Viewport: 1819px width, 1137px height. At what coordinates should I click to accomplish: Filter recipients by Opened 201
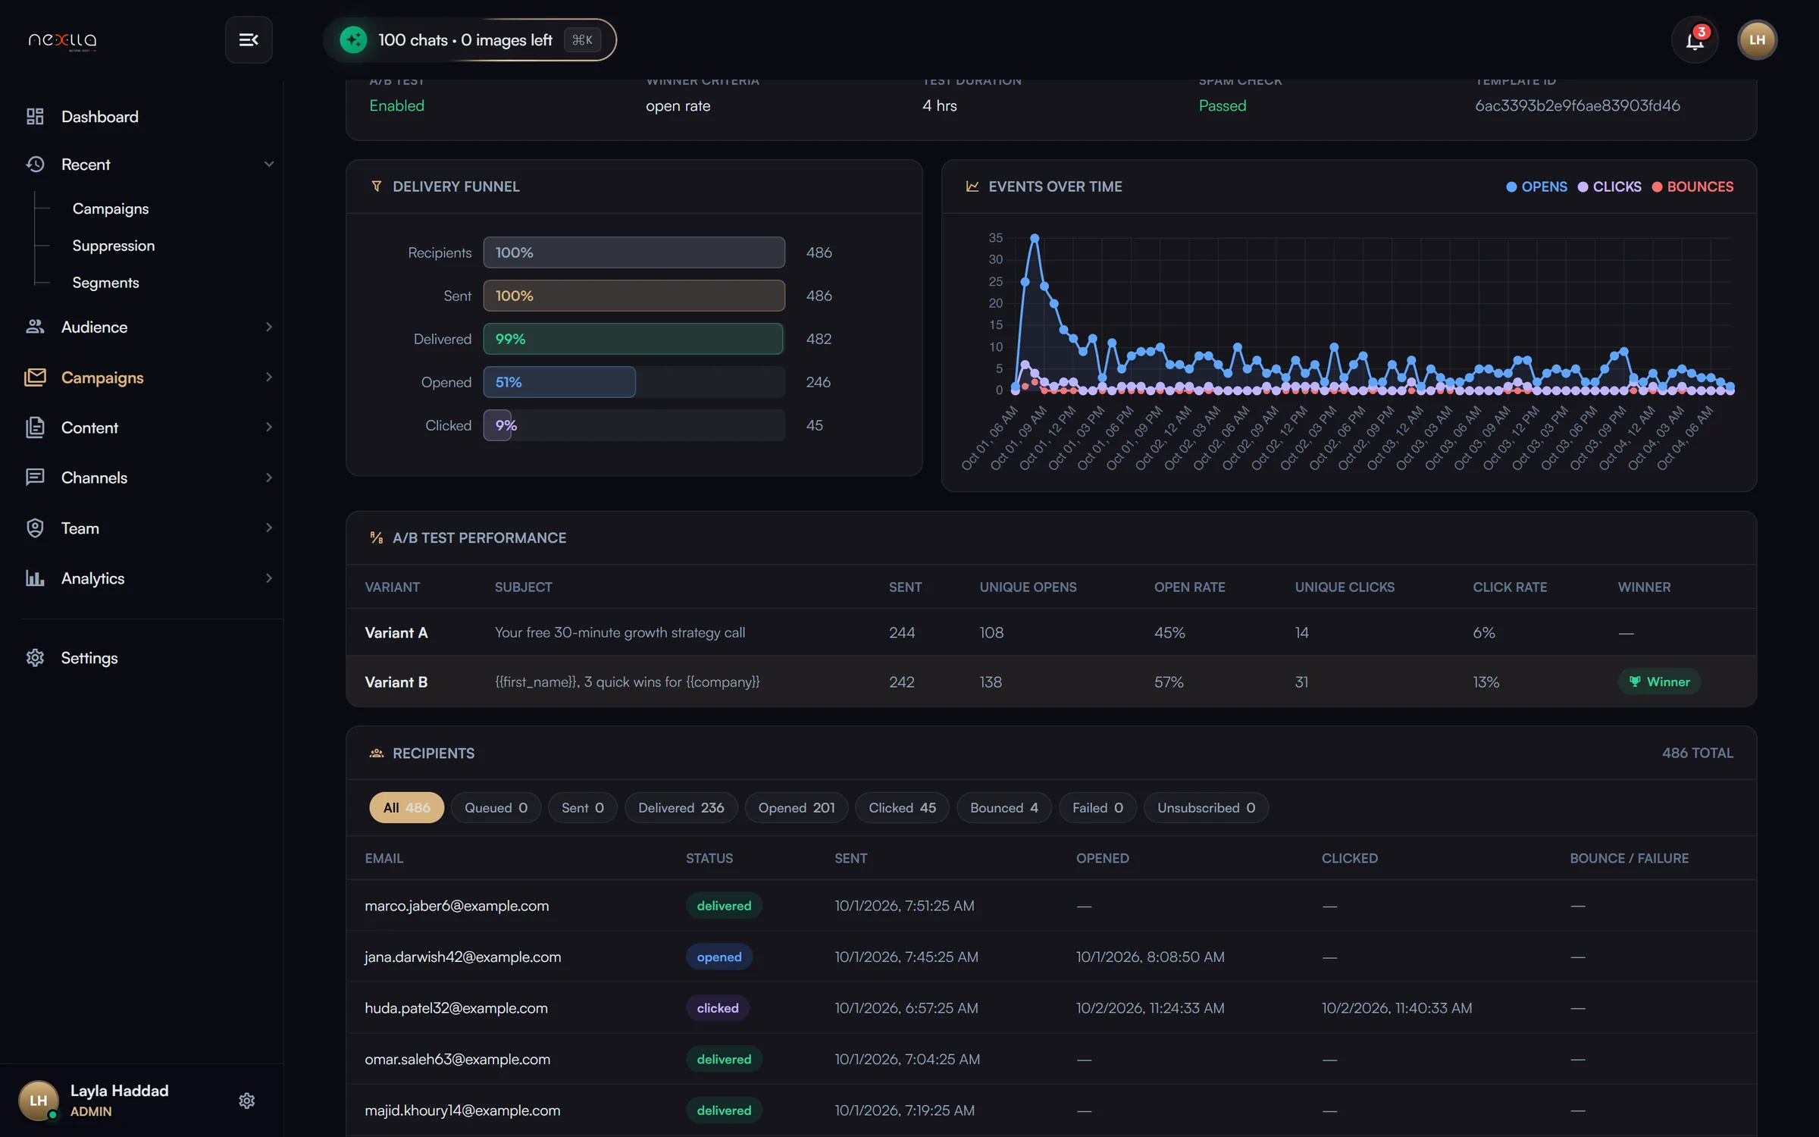(x=797, y=807)
